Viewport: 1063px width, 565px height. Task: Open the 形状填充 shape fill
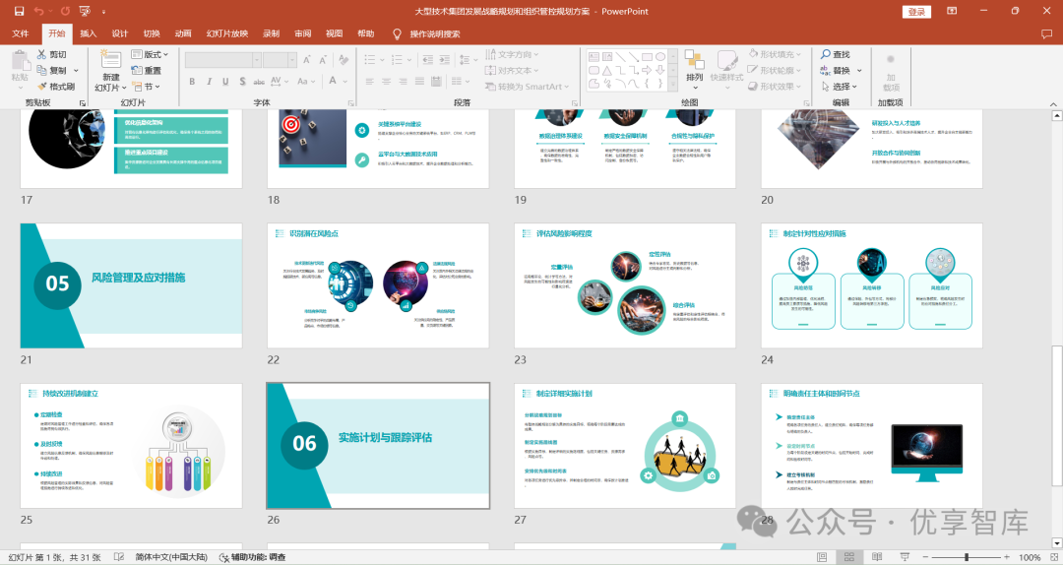click(x=776, y=54)
